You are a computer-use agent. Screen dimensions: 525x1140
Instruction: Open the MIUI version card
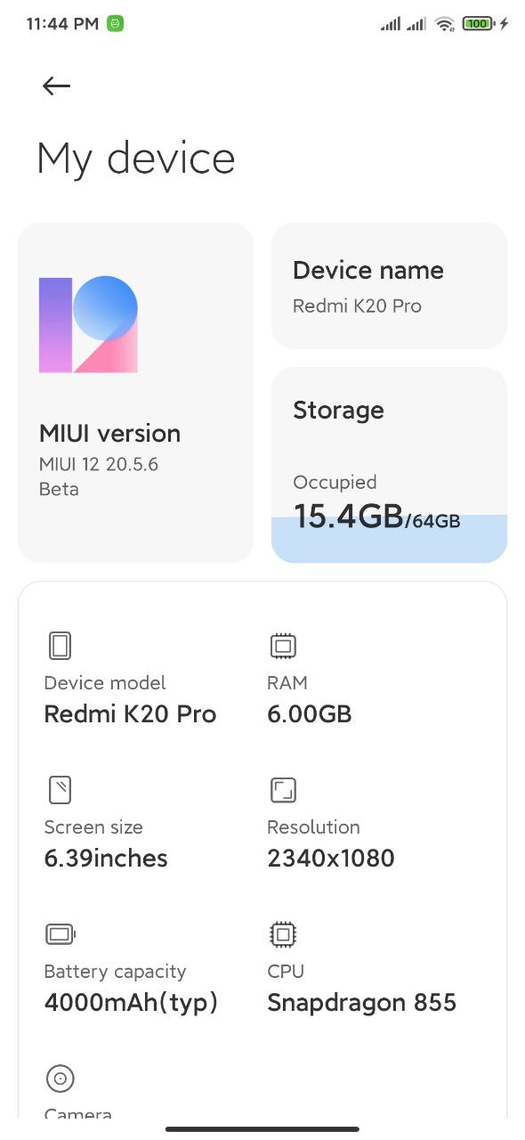point(135,393)
